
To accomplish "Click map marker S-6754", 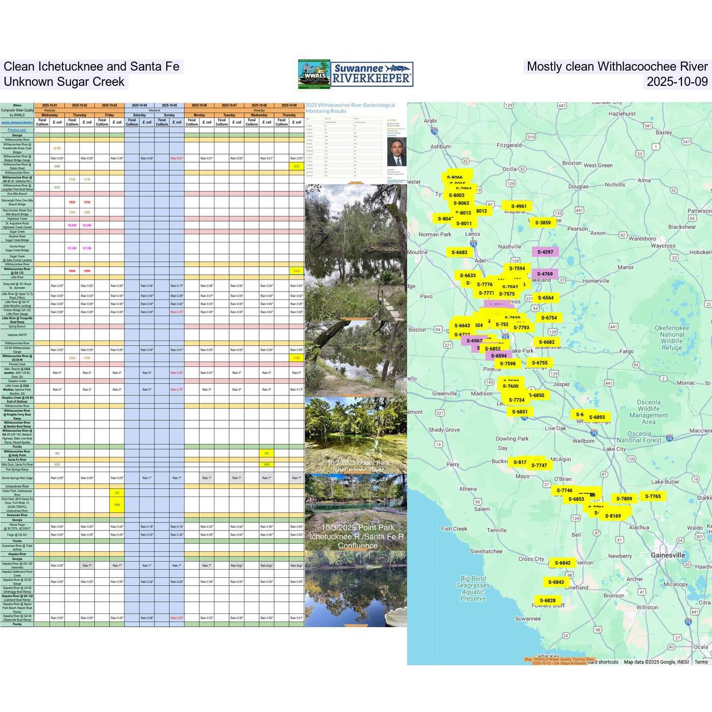I will [x=549, y=318].
